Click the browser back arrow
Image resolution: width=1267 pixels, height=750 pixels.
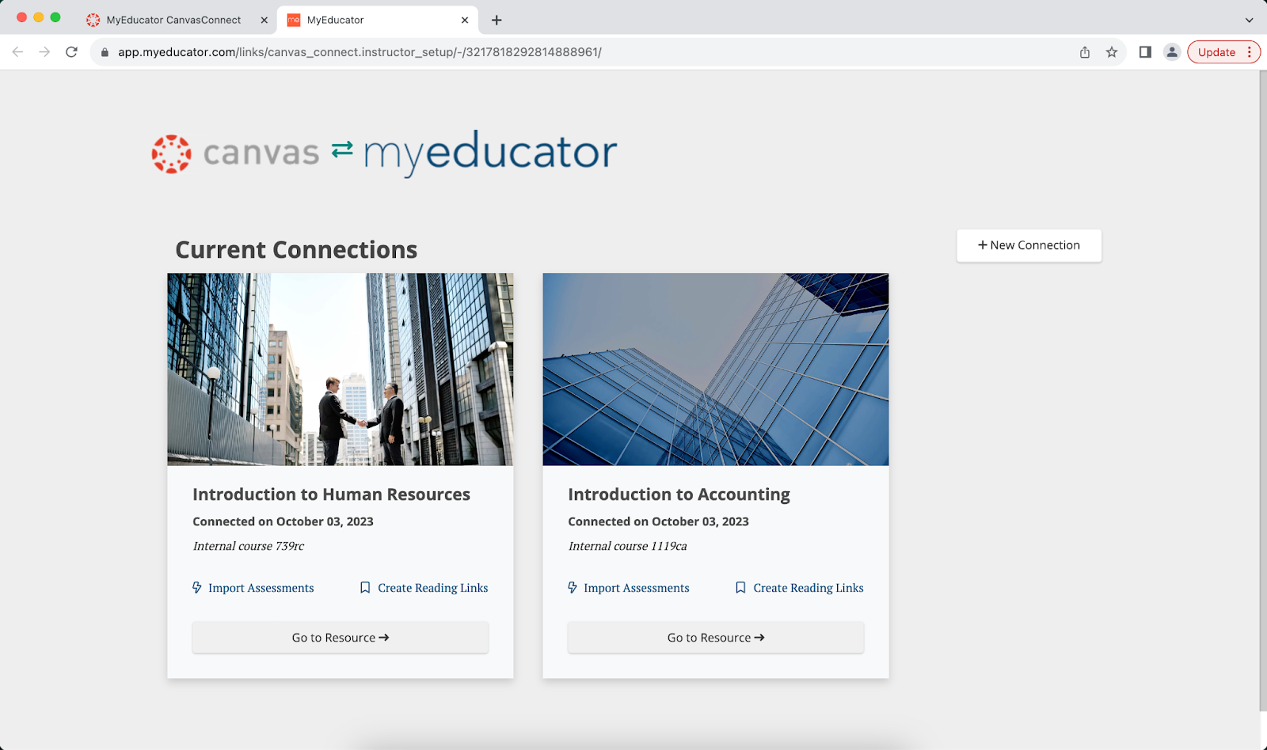click(17, 52)
